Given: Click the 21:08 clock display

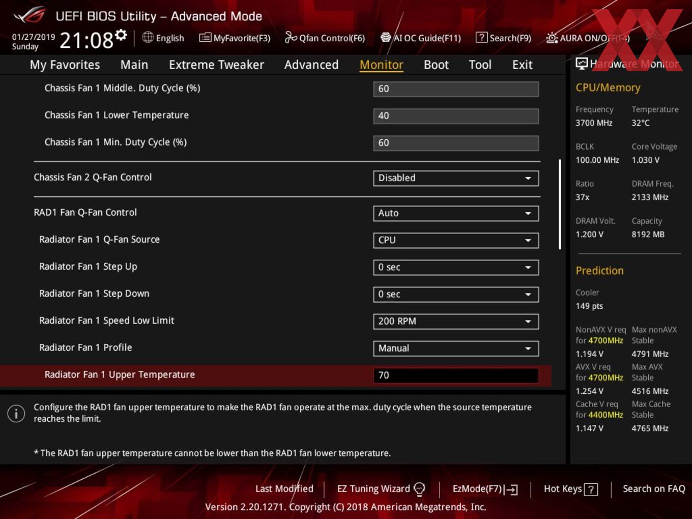Looking at the screenshot, I should (x=86, y=40).
